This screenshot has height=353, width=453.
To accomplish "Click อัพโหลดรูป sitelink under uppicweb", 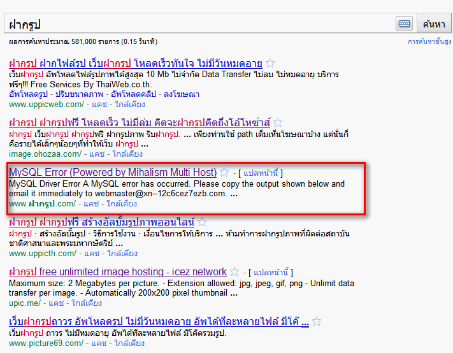I will coord(28,94).
